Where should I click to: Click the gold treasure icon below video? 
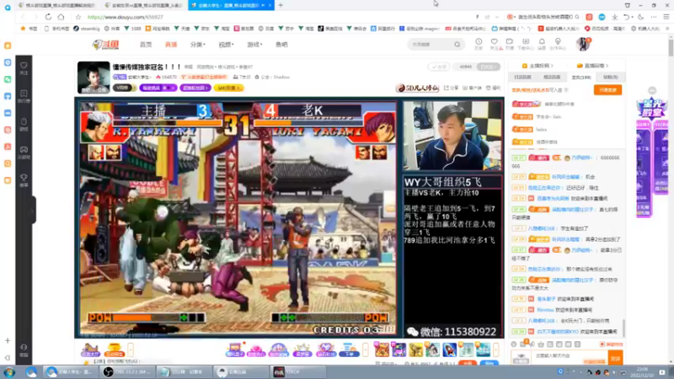pyautogui.click(x=114, y=350)
